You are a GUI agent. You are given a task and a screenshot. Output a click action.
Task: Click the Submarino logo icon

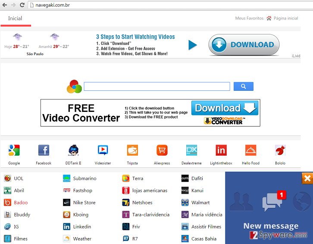pos(66,178)
